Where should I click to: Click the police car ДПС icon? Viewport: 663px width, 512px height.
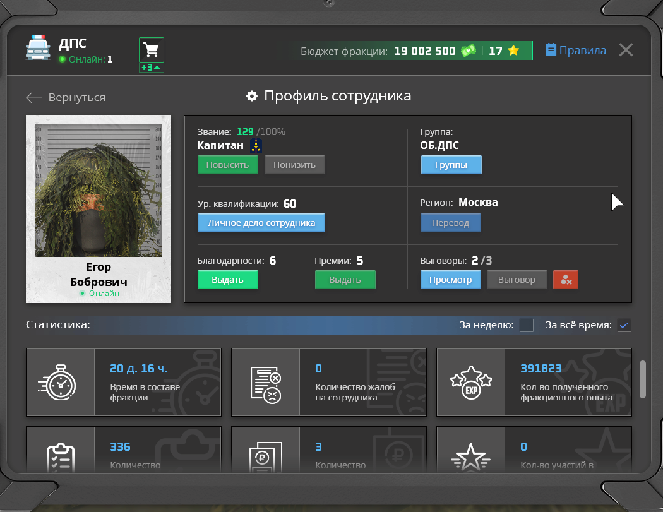[37, 49]
